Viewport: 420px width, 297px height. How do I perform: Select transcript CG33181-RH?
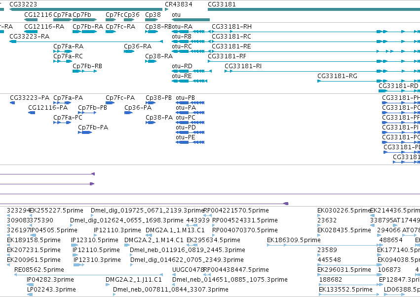(x=316, y=32)
